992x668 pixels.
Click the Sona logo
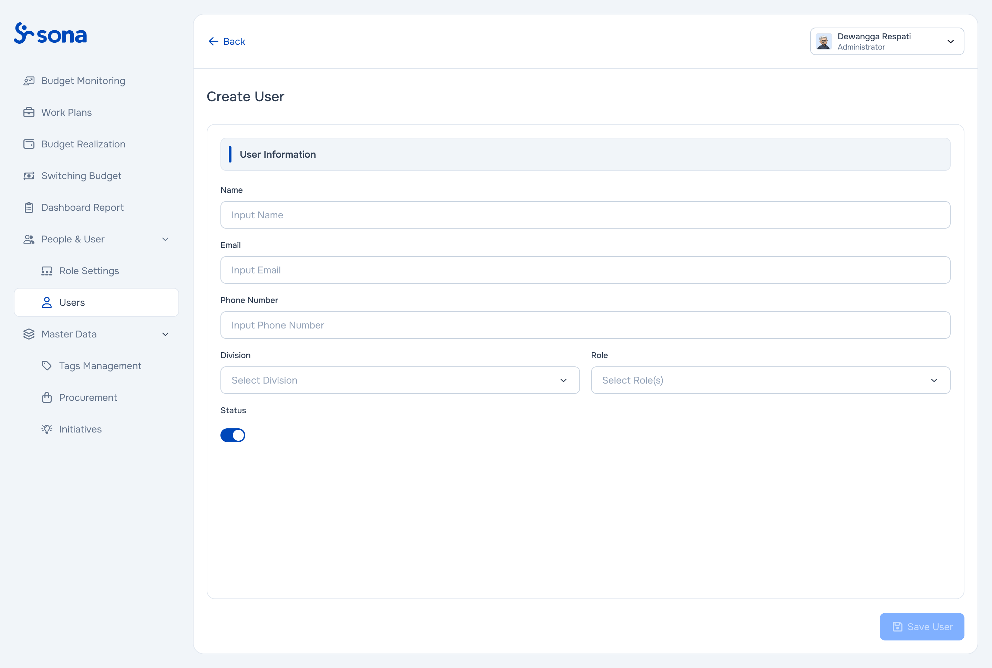[x=50, y=33]
